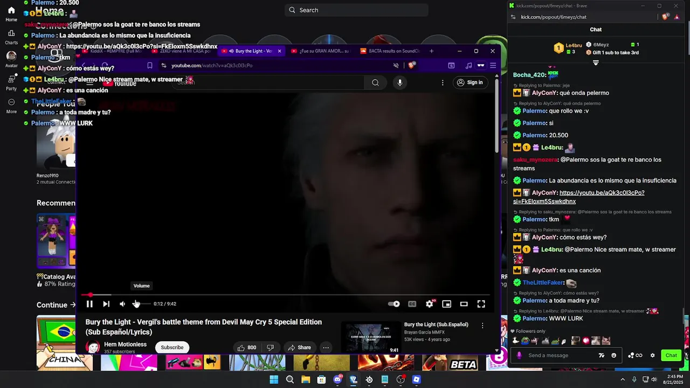Open File Explorer from taskbar

pyautogui.click(x=306, y=379)
